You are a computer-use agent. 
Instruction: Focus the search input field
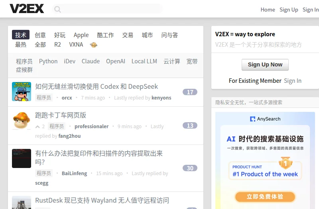pos(107,9)
